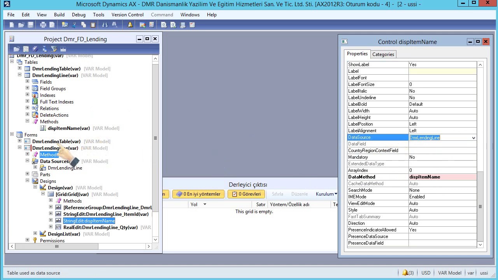Screen dimensions: 498x280
Task: Open the Windows menu
Action: pos(190,14)
